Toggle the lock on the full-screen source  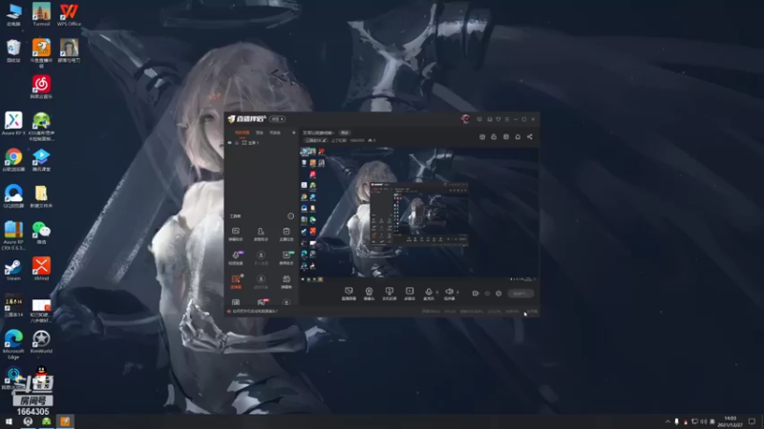tap(237, 142)
